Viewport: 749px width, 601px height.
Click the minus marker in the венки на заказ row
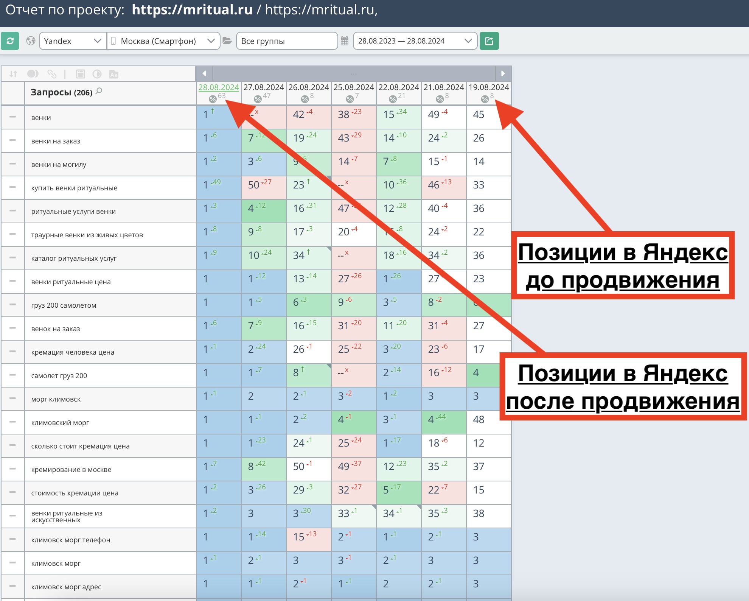pyautogui.click(x=12, y=140)
